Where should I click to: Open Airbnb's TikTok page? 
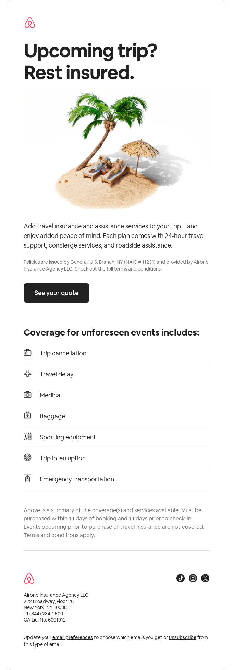tap(181, 578)
